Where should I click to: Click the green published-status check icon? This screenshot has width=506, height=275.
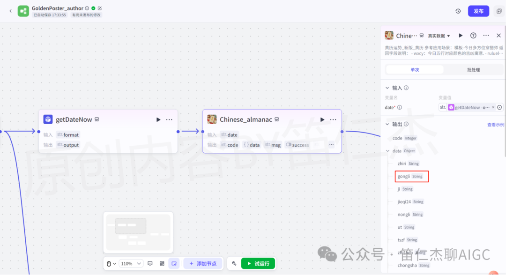93,8
